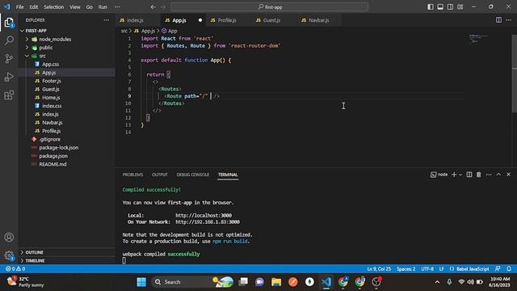The image size is (517, 291).
Task: Toggle the primary side bar layout icon
Action: (x=431, y=6)
